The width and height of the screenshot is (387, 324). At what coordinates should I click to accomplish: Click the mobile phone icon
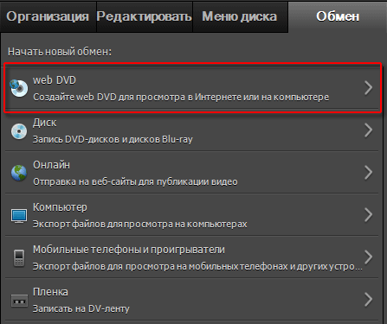click(19, 258)
